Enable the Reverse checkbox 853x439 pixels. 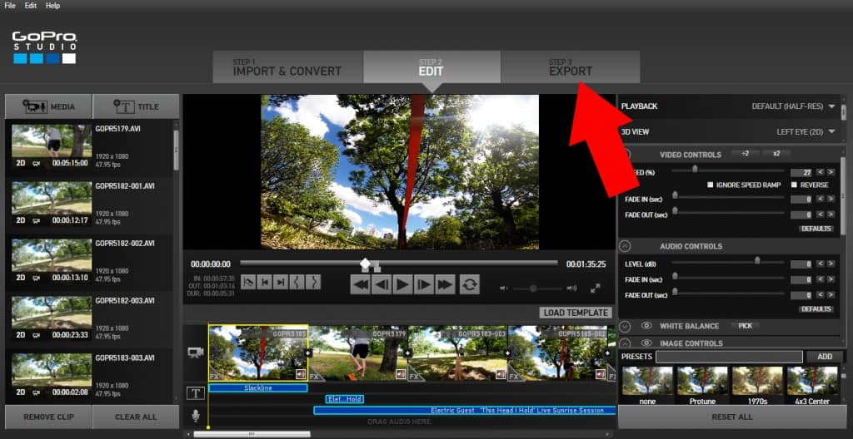794,185
